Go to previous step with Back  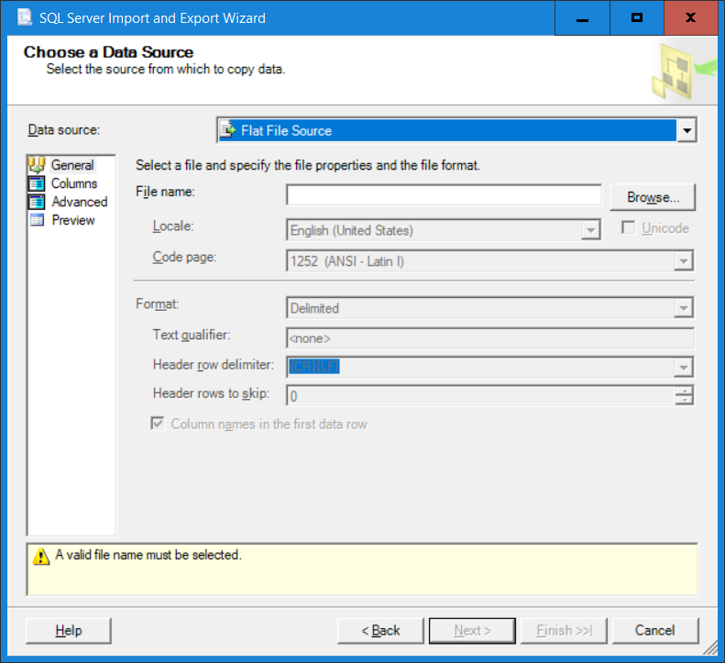click(x=380, y=630)
